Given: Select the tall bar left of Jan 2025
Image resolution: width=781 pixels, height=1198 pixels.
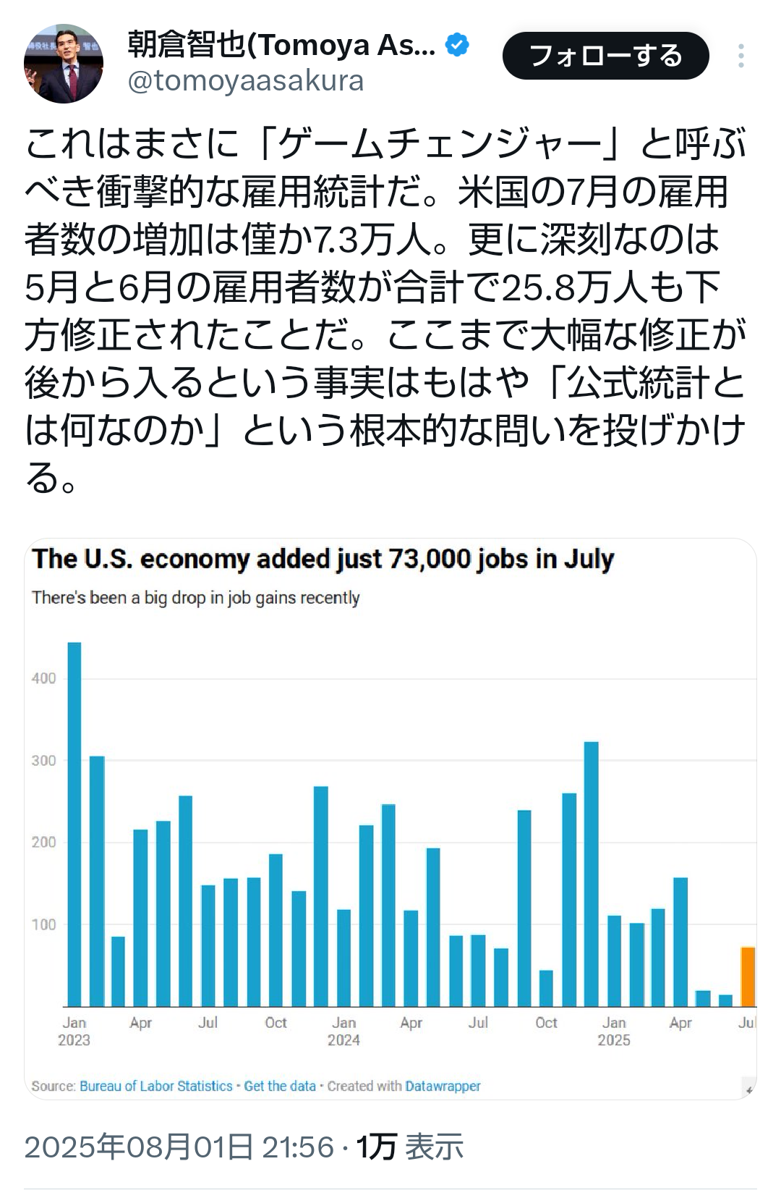Looking at the screenshot, I should [591, 874].
